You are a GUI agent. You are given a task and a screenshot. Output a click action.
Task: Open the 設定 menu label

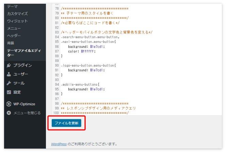tap(17, 92)
